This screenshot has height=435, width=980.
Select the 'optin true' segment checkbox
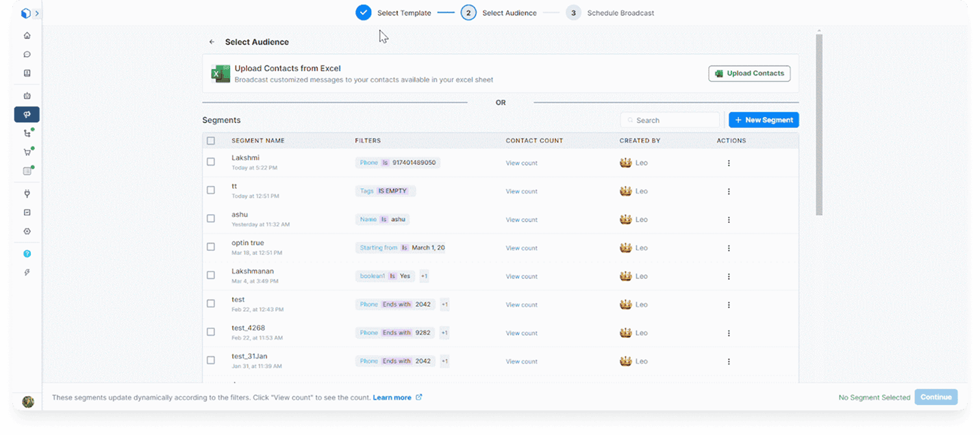(211, 247)
